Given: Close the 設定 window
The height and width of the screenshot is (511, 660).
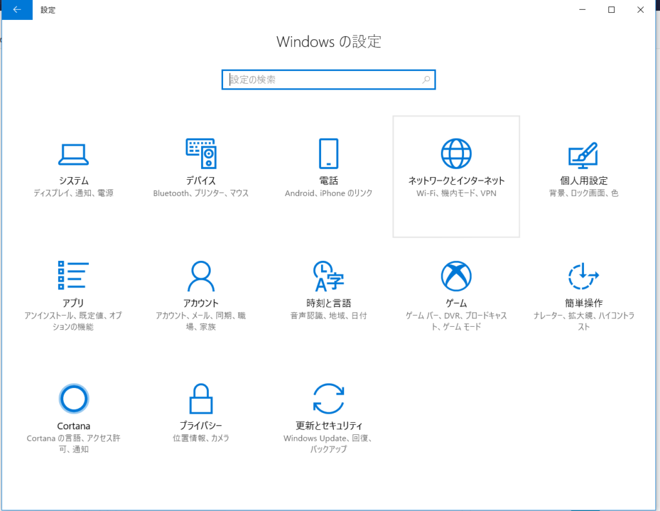Looking at the screenshot, I should [x=641, y=10].
